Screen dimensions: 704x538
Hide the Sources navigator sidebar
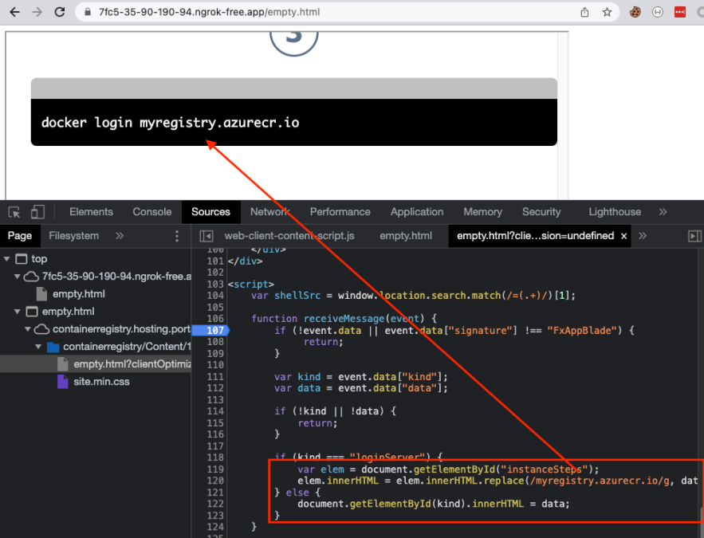(x=206, y=236)
